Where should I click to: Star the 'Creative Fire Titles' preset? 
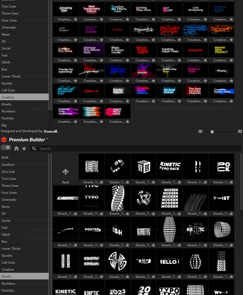[76, 60]
